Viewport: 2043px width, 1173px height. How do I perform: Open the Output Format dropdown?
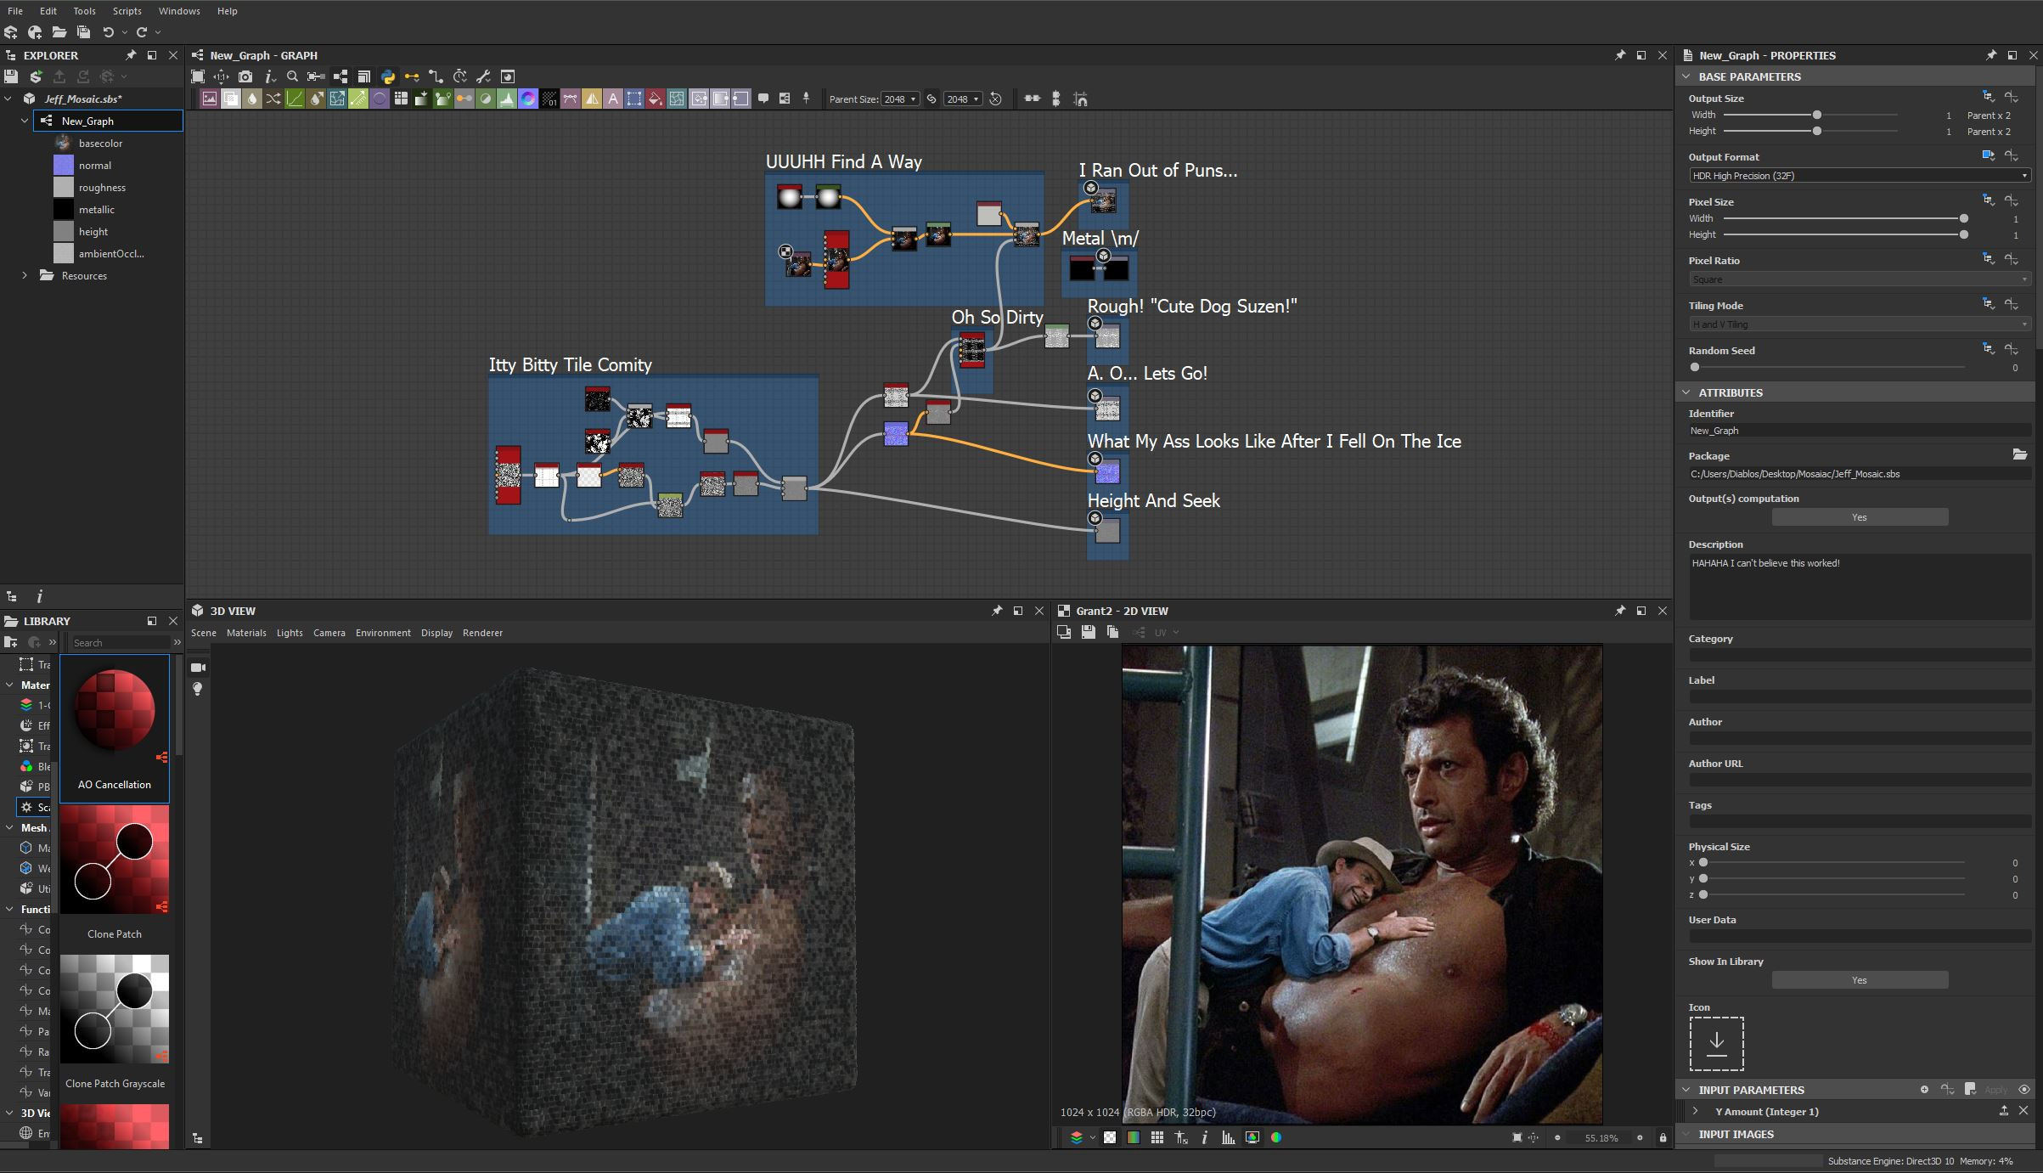pyautogui.click(x=1860, y=176)
